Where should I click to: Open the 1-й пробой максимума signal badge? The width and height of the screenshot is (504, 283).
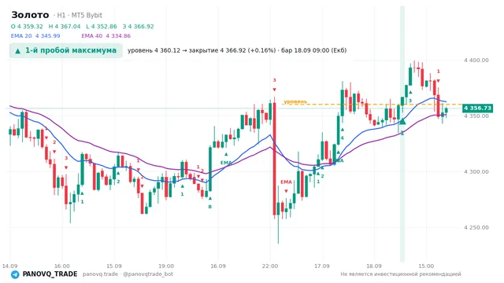[66, 50]
